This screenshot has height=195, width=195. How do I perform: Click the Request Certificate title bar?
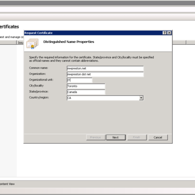(93, 33)
